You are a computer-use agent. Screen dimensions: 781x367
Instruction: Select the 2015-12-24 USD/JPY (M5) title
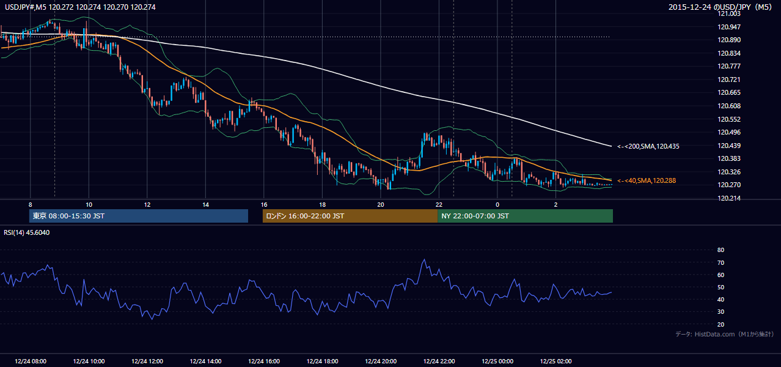(721, 7)
